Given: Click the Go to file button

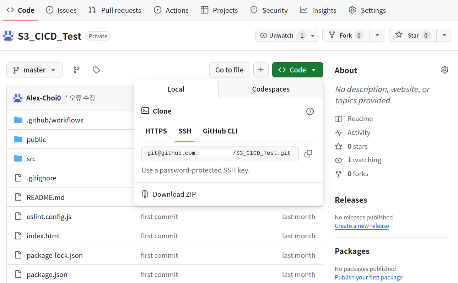Looking at the screenshot, I should click(x=229, y=70).
